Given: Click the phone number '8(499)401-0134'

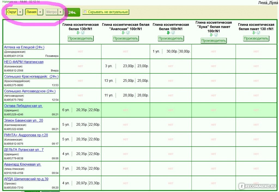Looking at the screenshot, I should pyautogui.click(x=14, y=56).
